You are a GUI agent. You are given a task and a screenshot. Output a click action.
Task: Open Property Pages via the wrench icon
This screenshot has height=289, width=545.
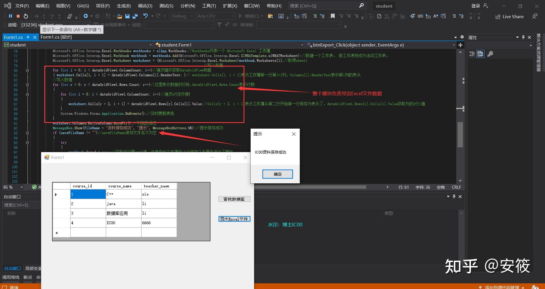[490, 54]
